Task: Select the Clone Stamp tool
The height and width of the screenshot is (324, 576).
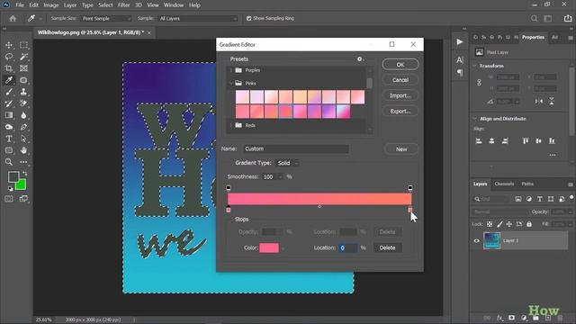Action: (x=23, y=92)
